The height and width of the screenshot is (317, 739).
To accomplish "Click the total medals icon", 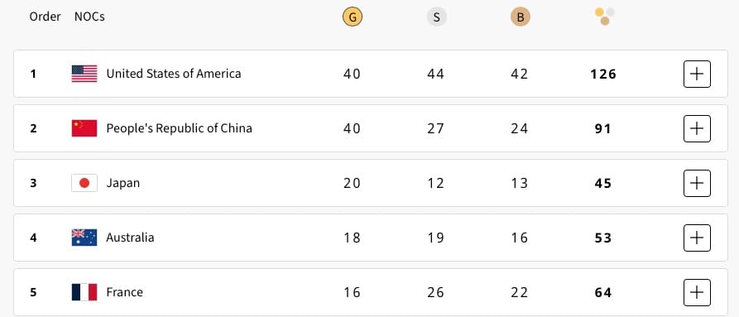I will pos(605,17).
